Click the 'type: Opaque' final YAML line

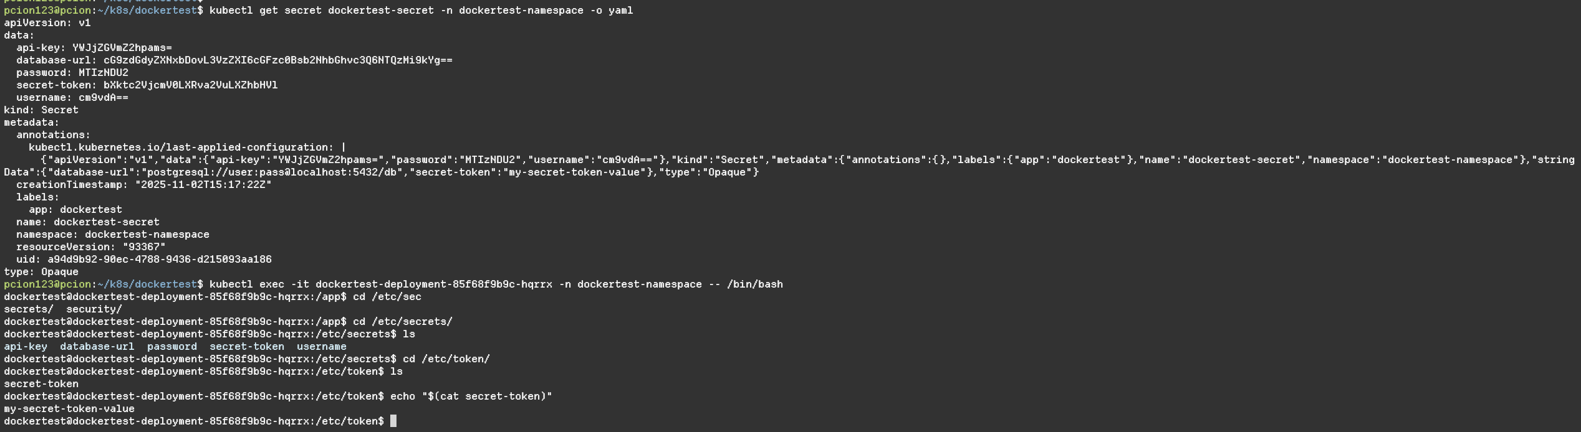[x=41, y=272]
